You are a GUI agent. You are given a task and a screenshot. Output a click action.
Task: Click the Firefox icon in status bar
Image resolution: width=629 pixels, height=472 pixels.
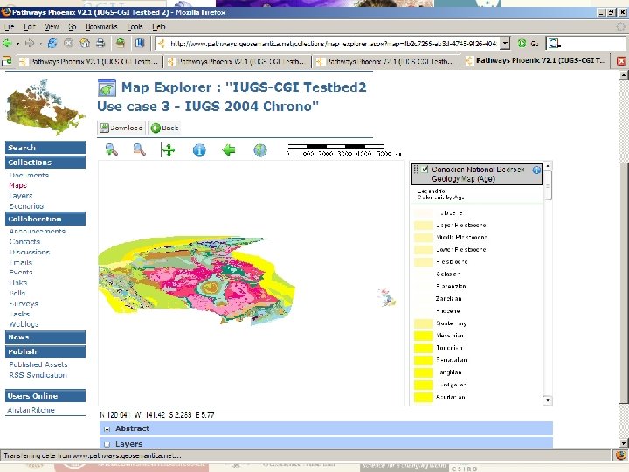[x=620, y=455]
